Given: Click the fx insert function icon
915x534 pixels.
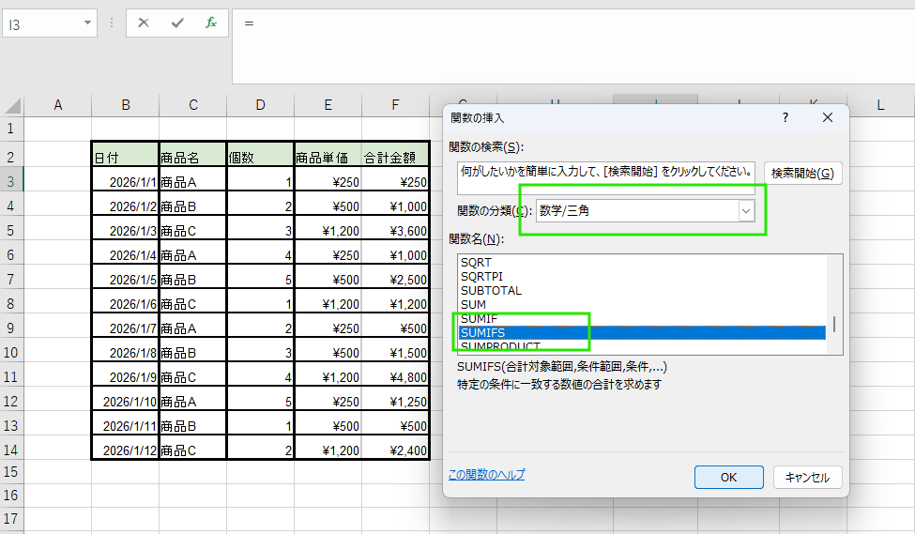Looking at the screenshot, I should click(211, 23).
